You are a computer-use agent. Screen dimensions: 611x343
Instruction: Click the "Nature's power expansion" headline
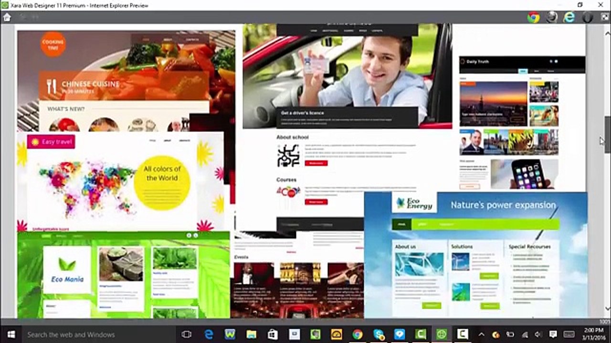503,205
